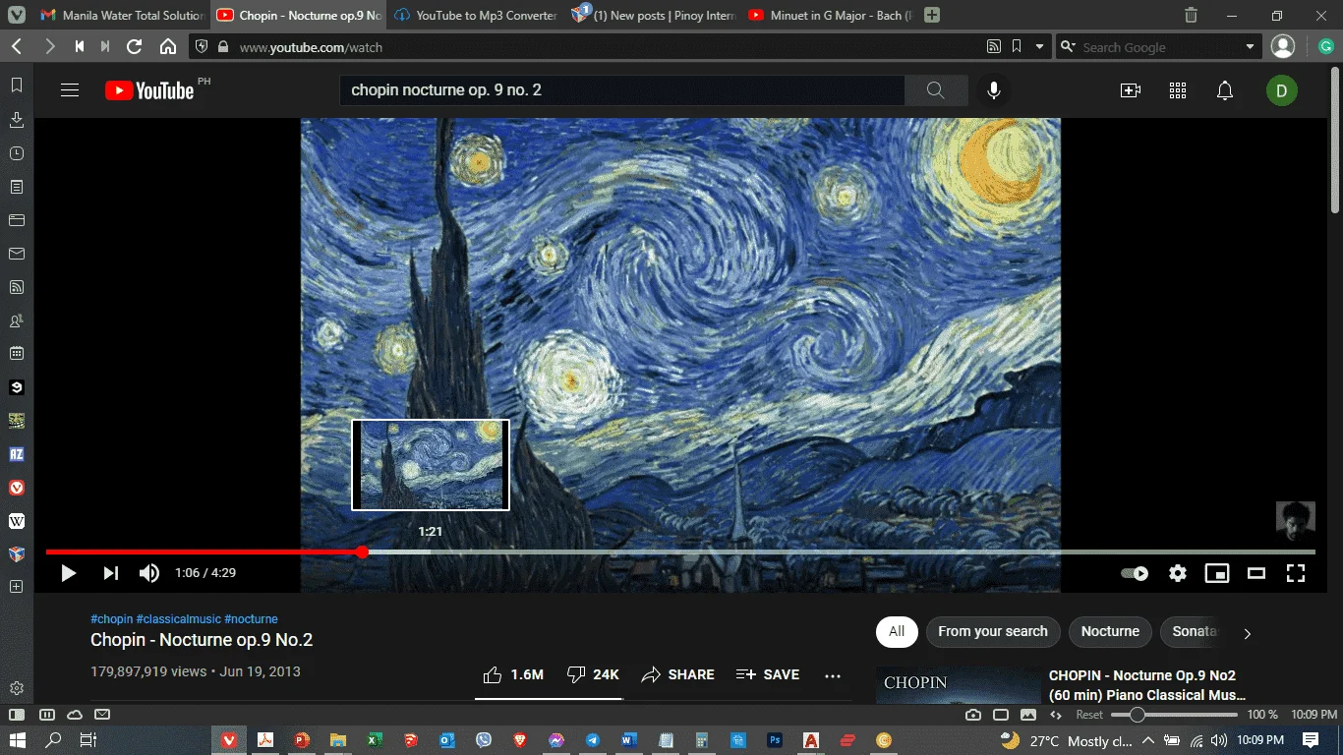
Task: Open the calendar panel in sidebar
Action: (17, 353)
